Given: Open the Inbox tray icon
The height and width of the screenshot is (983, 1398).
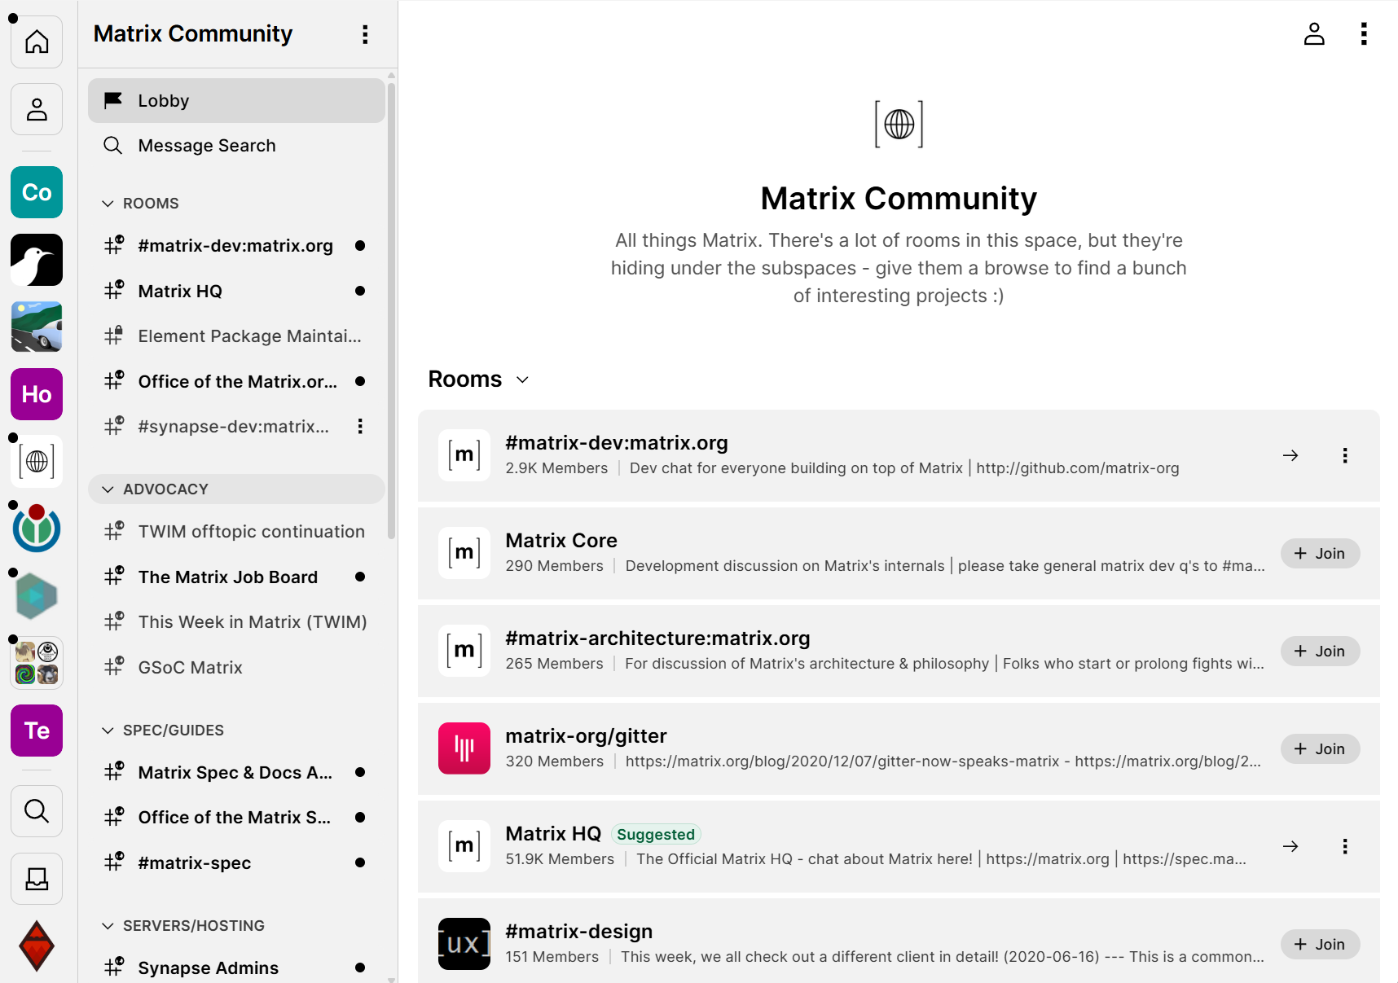Looking at the screenshot, I should tap(37, 879).
